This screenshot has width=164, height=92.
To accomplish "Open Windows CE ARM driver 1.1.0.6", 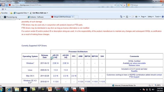I will click(x=80, y=82).
